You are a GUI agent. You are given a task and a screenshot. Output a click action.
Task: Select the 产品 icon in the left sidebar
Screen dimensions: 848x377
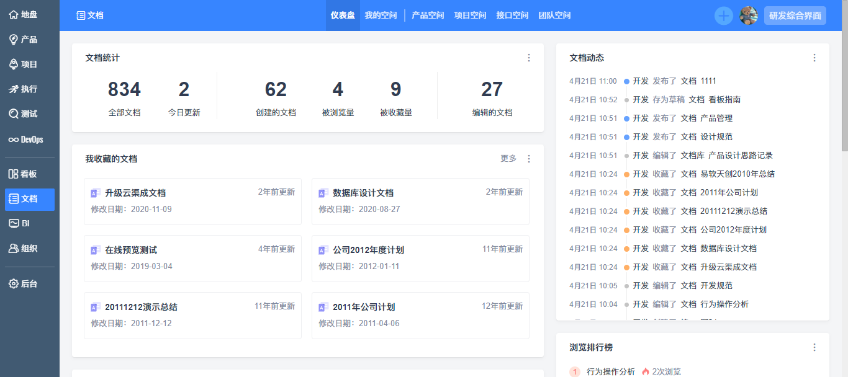tap(25, 38)
